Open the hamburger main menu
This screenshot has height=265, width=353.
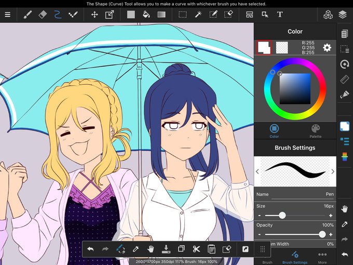(8, 15)
